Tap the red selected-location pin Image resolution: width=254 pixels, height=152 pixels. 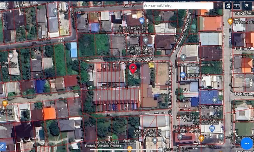pyautogui.click(x=133, y=69)
